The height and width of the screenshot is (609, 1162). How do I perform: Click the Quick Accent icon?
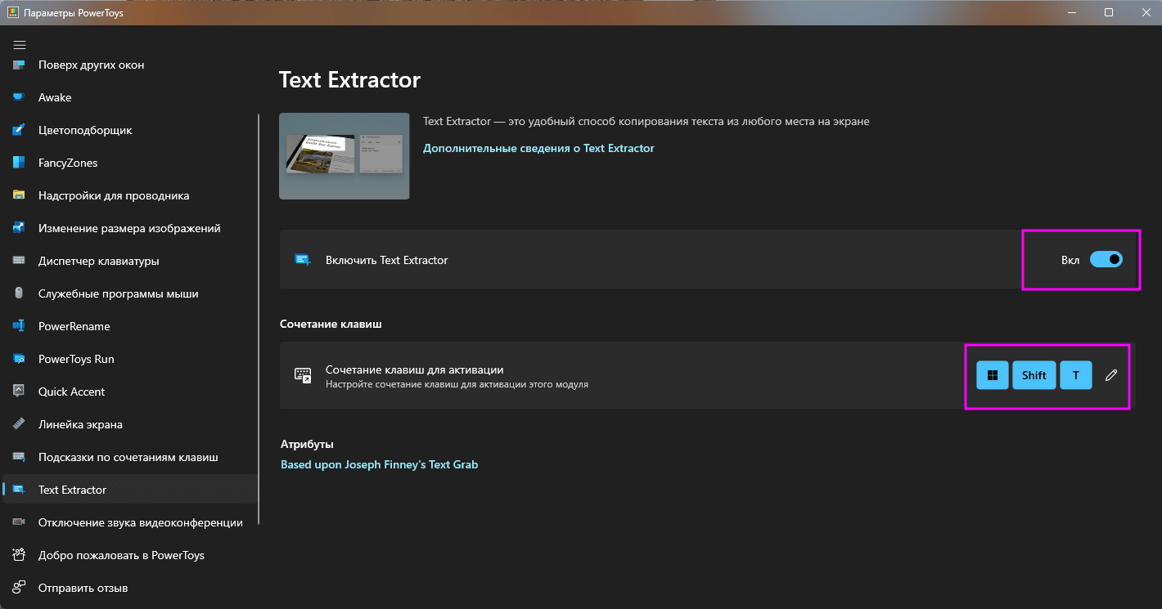click(x=19, y=392)
